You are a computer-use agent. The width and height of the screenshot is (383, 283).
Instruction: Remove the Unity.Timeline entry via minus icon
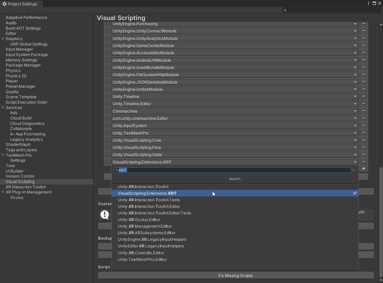point(364,96)
